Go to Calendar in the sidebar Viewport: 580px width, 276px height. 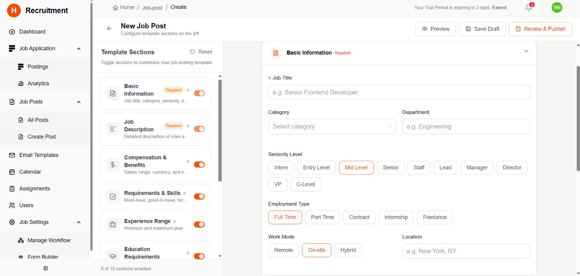tap(30, 172)
